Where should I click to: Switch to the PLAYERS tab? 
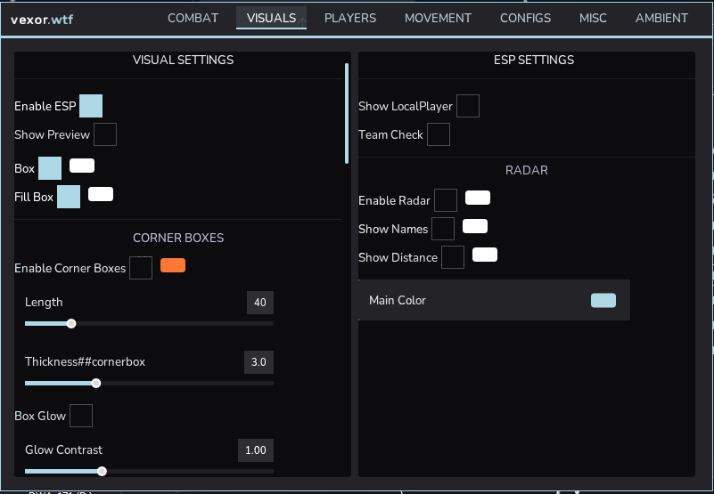pyautogui.click(x=350, y=18)
